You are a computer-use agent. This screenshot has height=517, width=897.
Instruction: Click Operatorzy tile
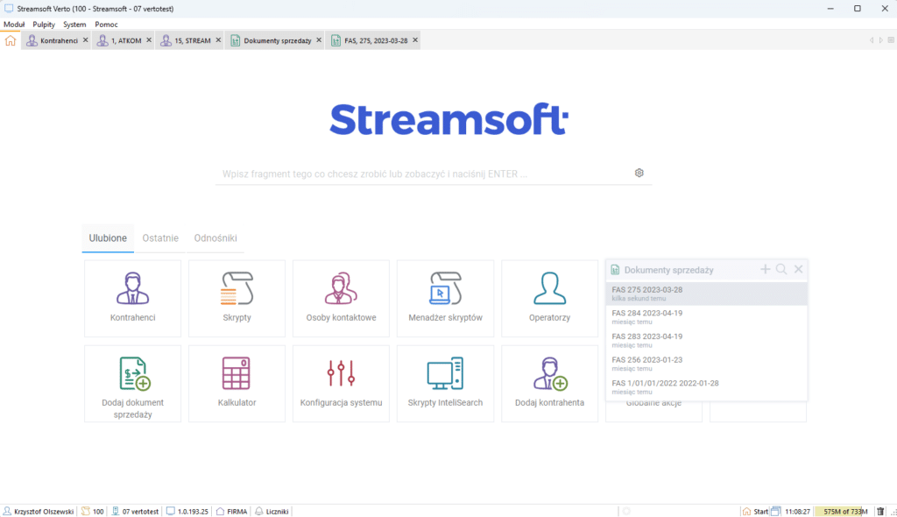point(549,298)
